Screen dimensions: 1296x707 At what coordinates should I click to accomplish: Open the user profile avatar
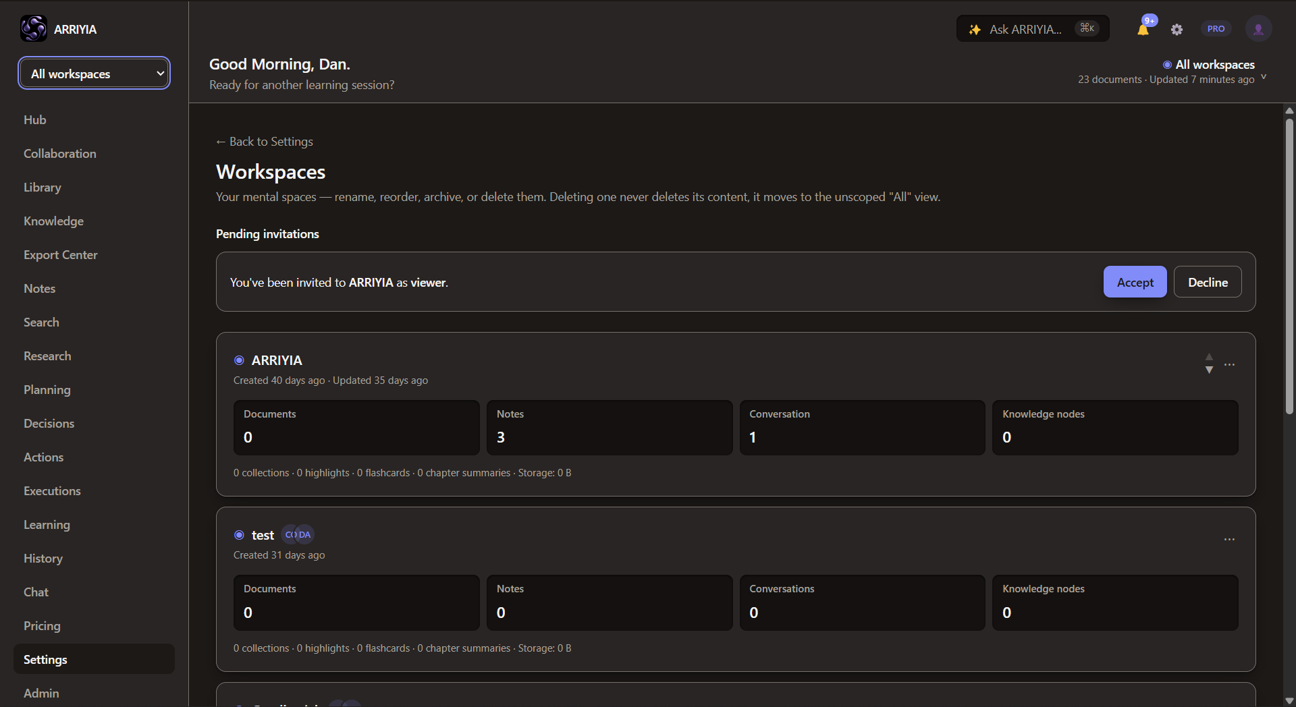[x=1258, y=29]
